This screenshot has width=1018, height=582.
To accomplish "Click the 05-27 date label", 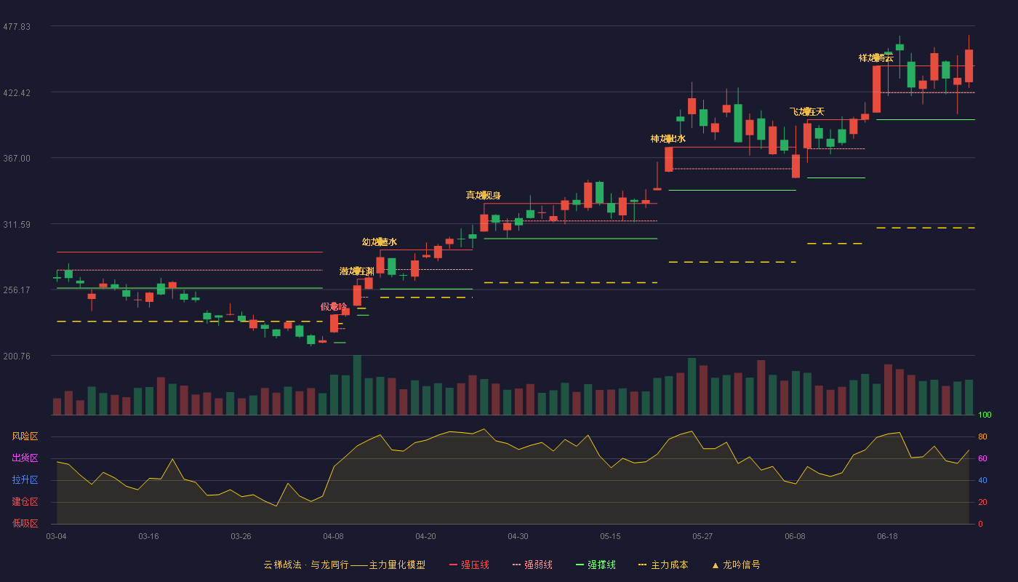I will (x=702, y=536).
